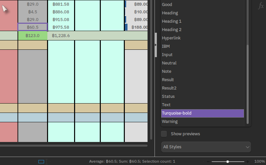The width and height of the screenshot is (266, 165).
Task: Apply the Warning style from list
Action: [x=170, y=121]
